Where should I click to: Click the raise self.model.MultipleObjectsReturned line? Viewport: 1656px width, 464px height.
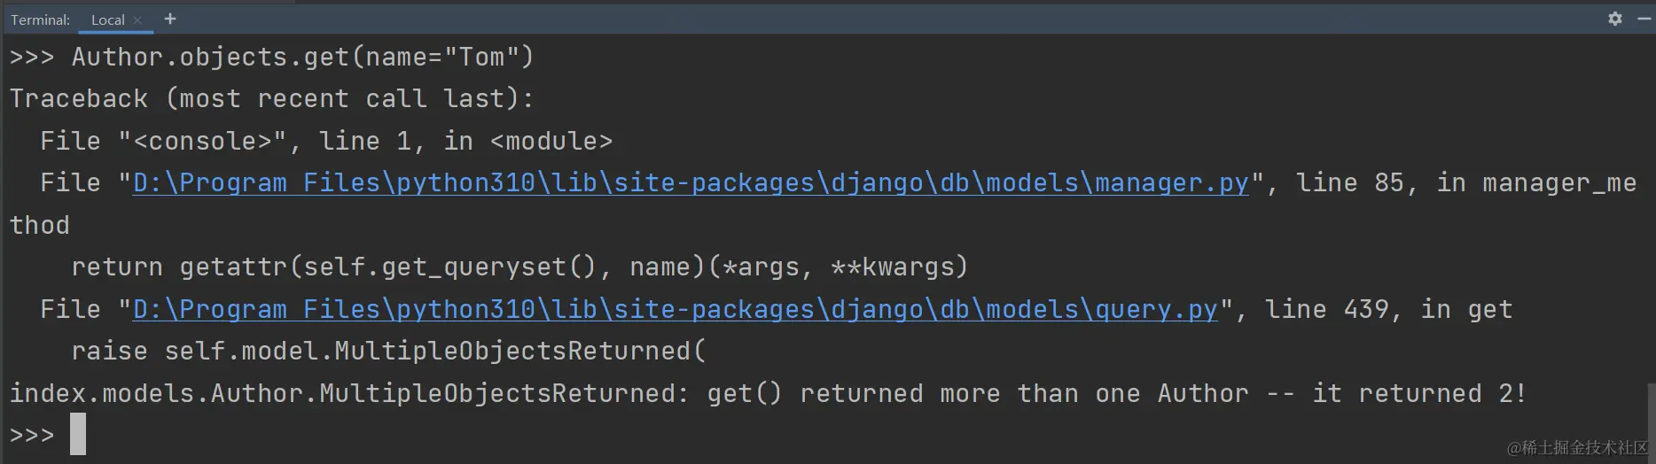(388, 351)
